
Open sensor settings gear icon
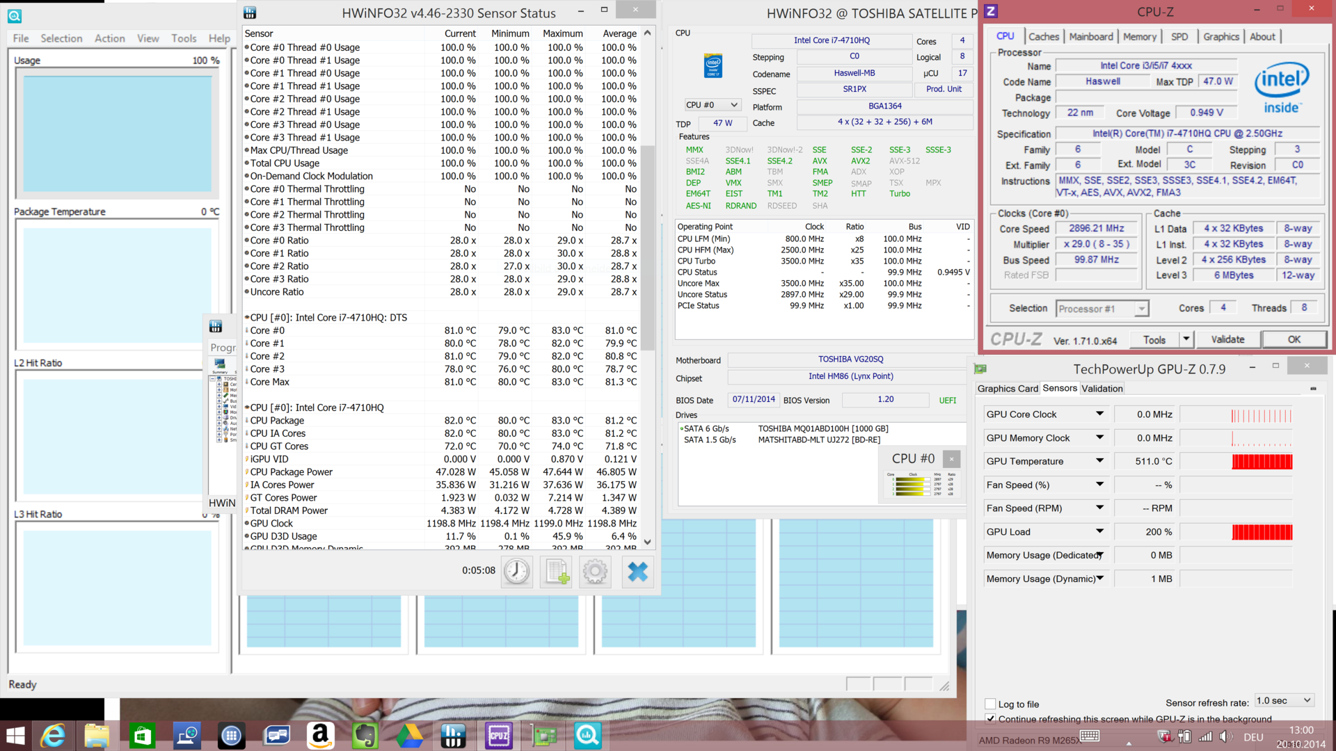point(595,572)
